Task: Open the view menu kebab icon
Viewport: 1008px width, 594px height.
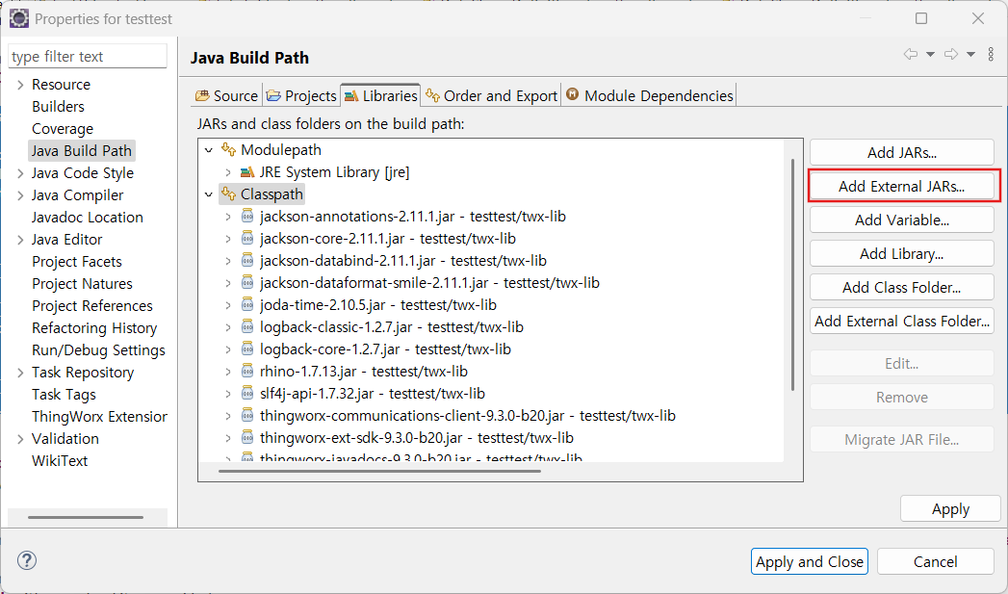Action: click(x=991, y=55)
